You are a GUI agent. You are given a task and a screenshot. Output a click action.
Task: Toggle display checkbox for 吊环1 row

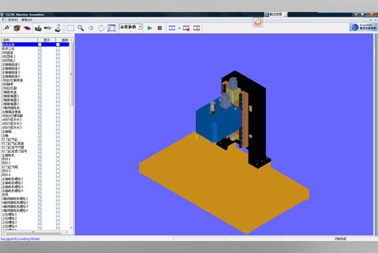40,159
